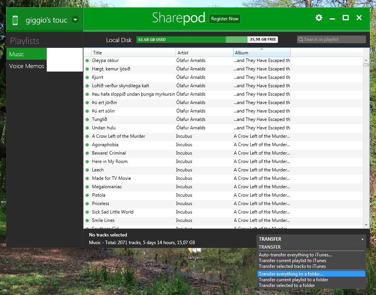Sort tracks by Title column

133,53
